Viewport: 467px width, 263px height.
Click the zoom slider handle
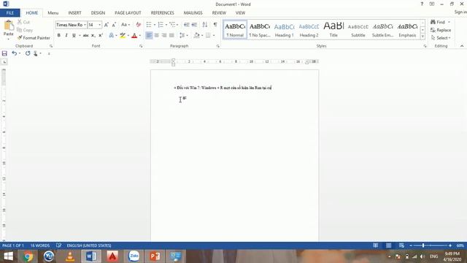(423, 245)
